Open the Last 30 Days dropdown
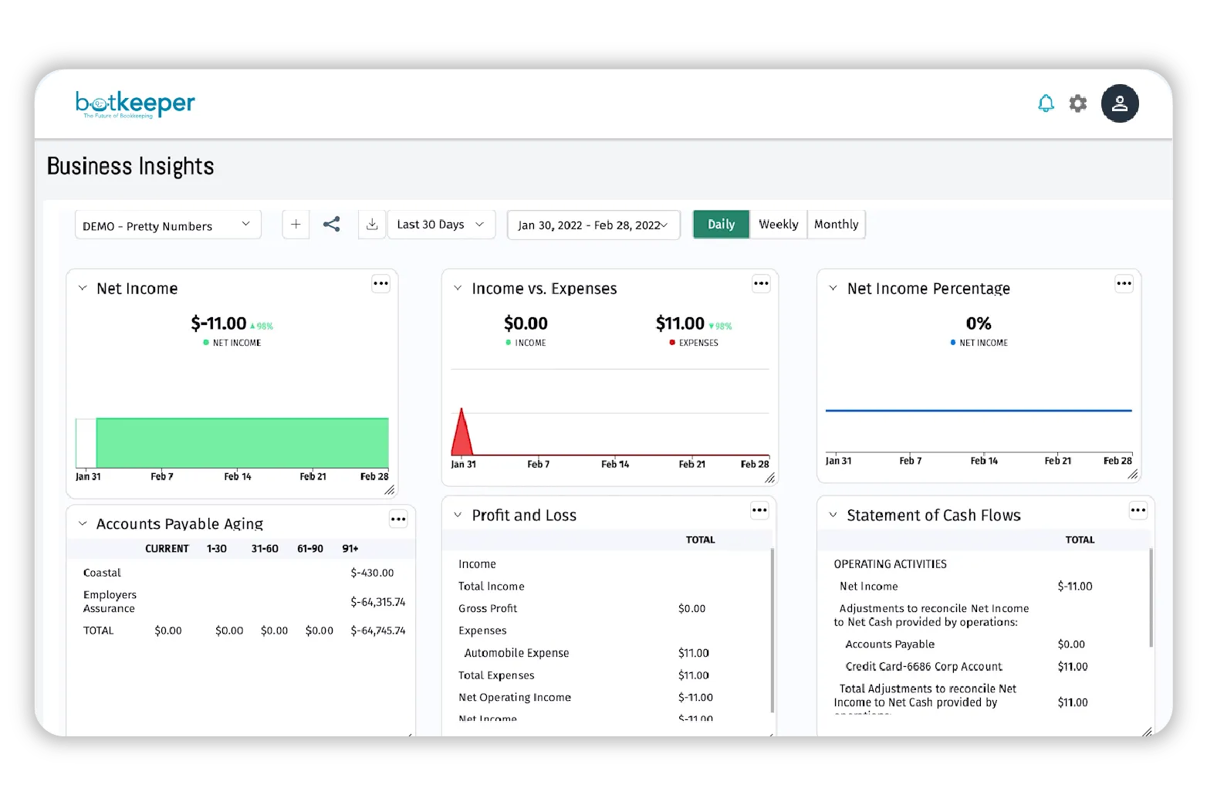Image resolution: width=1207 pixels, height=805 pixels. (441, 225)
